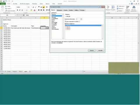
Task: Toggle Bold formatting in the ribbon
Action: (x=17, y=10)
